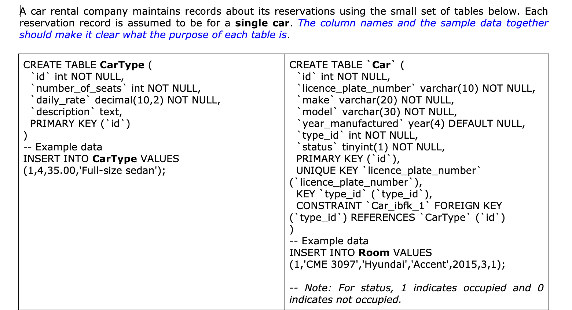The image size is (572, 310).
Task: Click the `number_of_seats` int NOT NULL line
Action: pos(116,88)
